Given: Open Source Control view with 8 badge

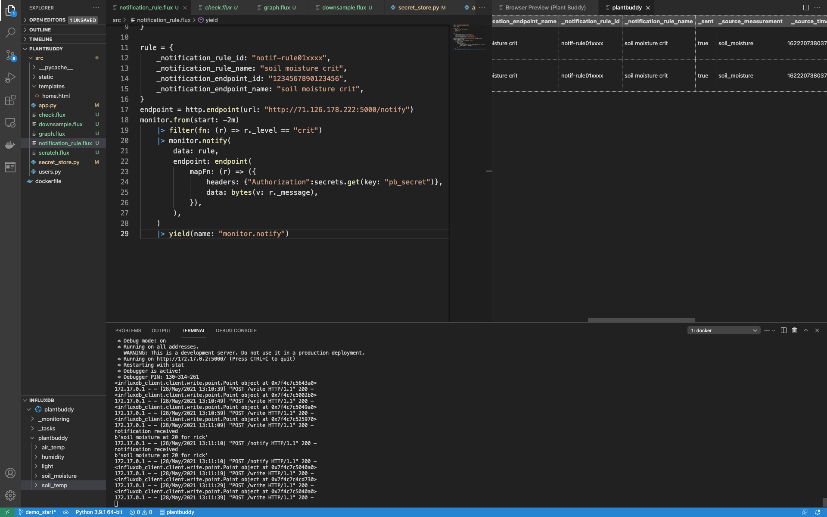Looking at the screenshot, I should (10, 55).
